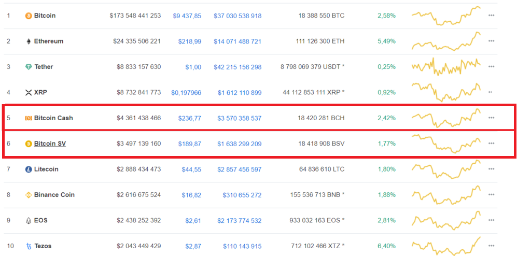The width and height of the screenshot is (531, 256).
Task: Open the more-options menu for Bitcoin
Action: pos(491,16)
